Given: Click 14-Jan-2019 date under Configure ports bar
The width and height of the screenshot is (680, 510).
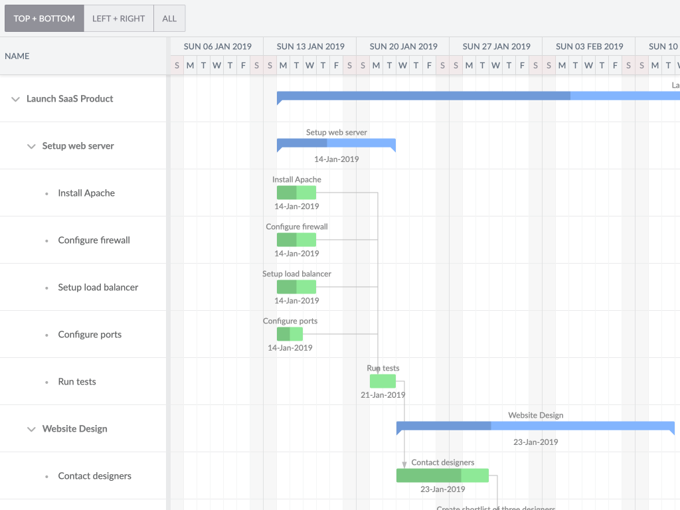Looking at the screenshot, I should [x=290, y=348].
